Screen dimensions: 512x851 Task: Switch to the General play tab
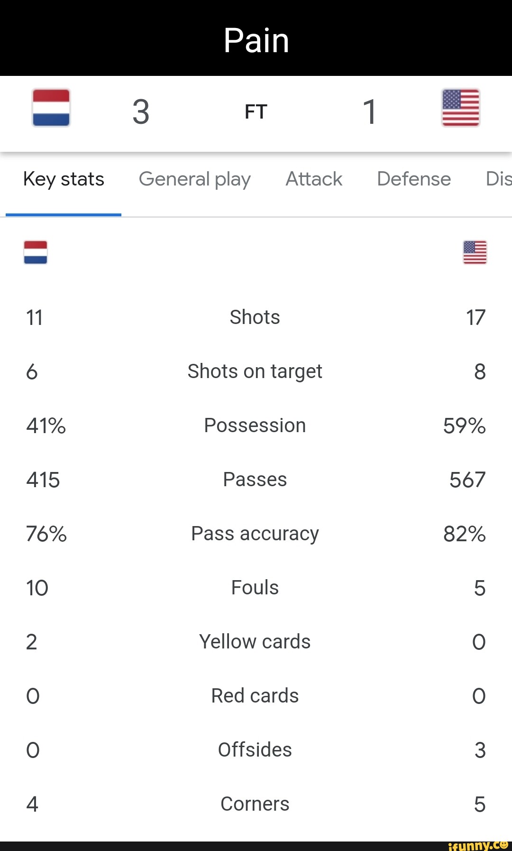point(195,179)
